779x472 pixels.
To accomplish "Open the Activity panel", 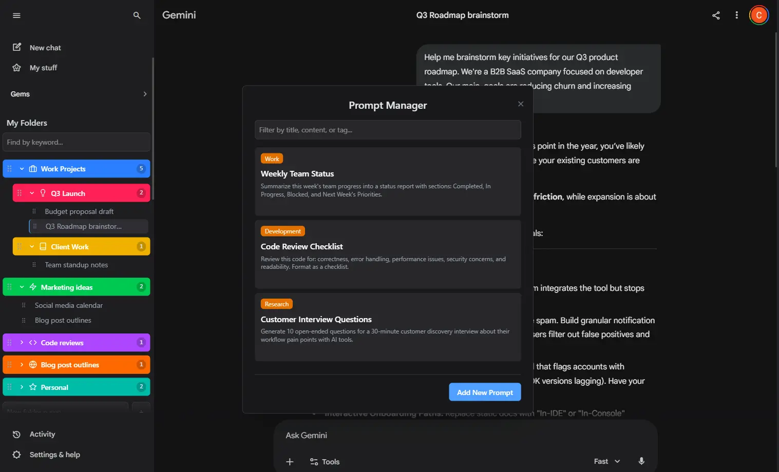I will (x=42, y=434).
